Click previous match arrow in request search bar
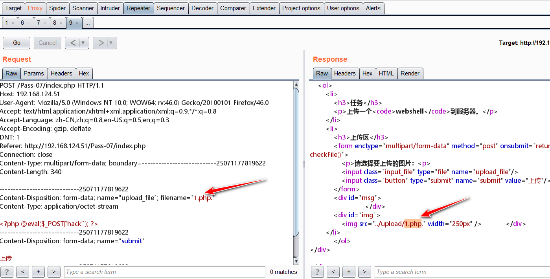This screenshot has height=279, width=550. [x=23, y=272]
